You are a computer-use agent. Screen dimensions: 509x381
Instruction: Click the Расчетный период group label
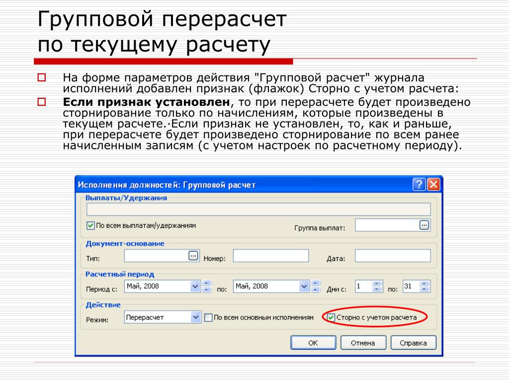(120, 274)
